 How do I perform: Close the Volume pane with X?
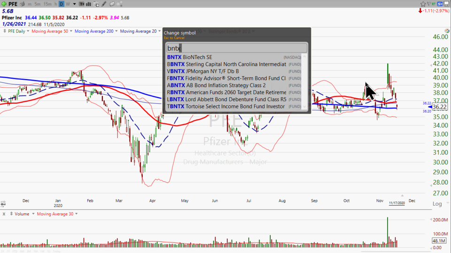pos(4,214)
